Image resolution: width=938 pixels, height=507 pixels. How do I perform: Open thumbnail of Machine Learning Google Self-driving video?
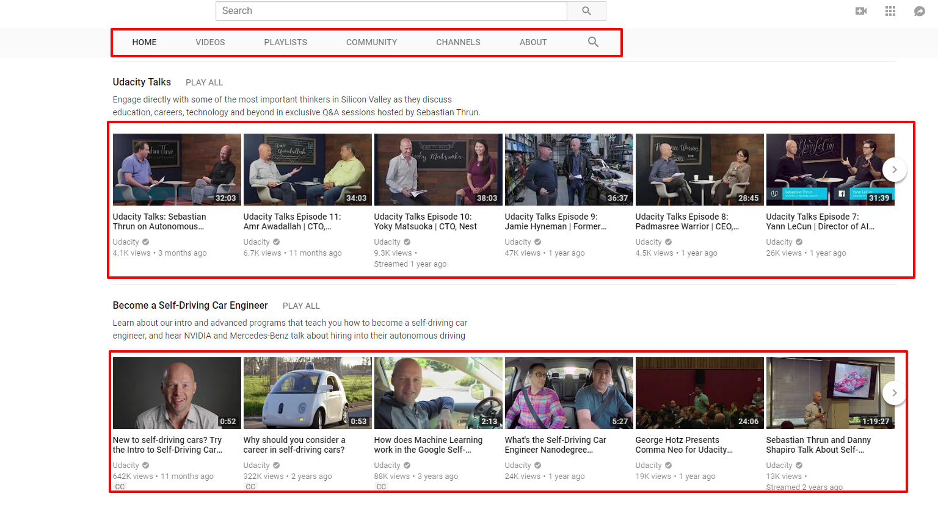coord(438,393)
